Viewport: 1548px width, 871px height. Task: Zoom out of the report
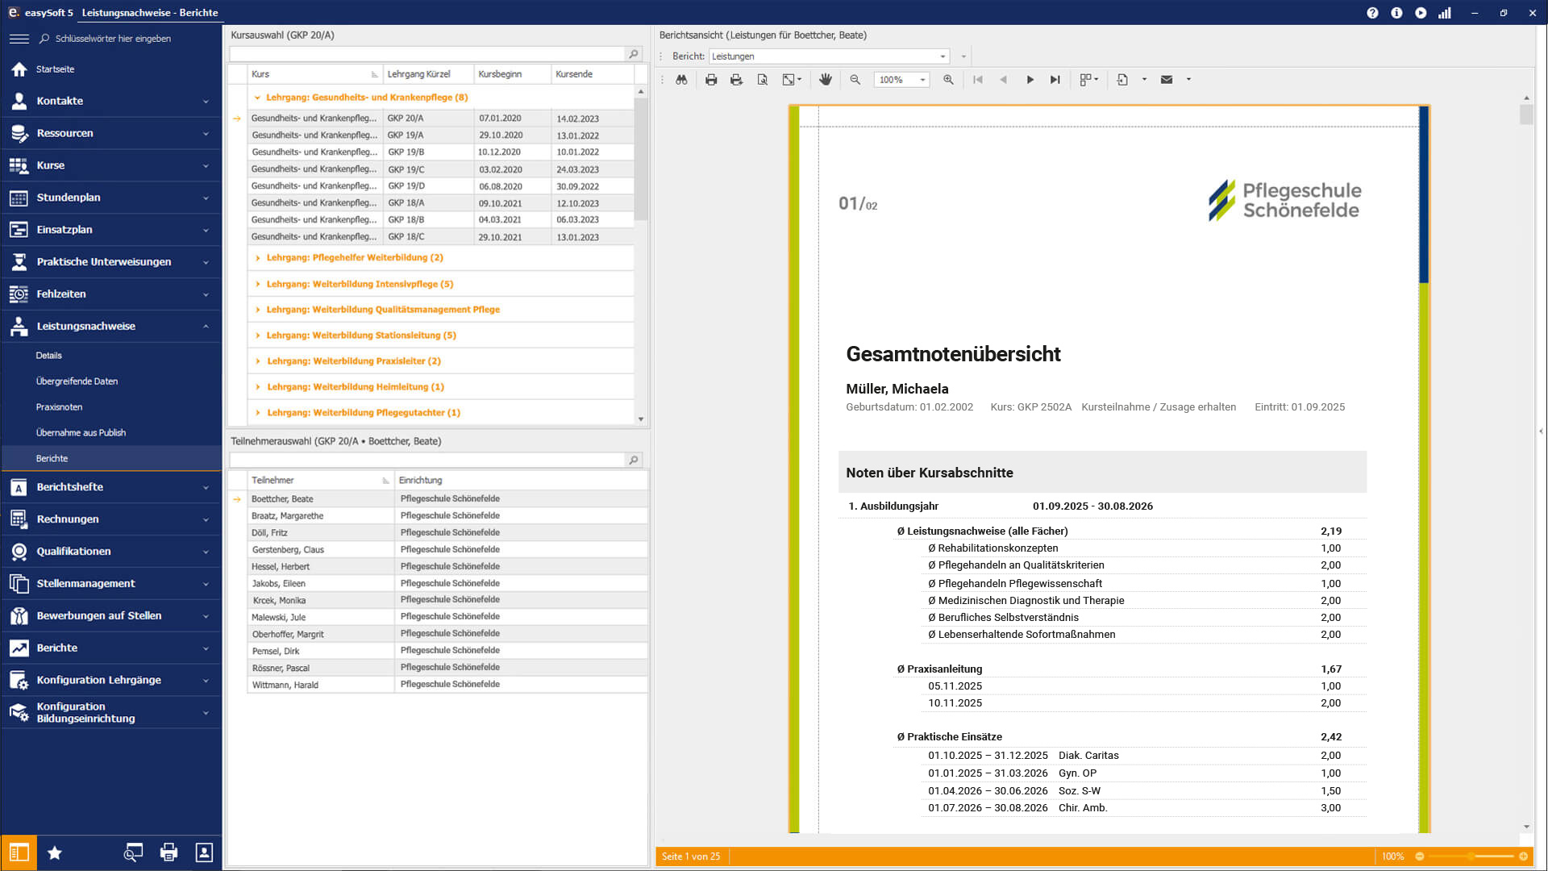[x=855, y=80]
